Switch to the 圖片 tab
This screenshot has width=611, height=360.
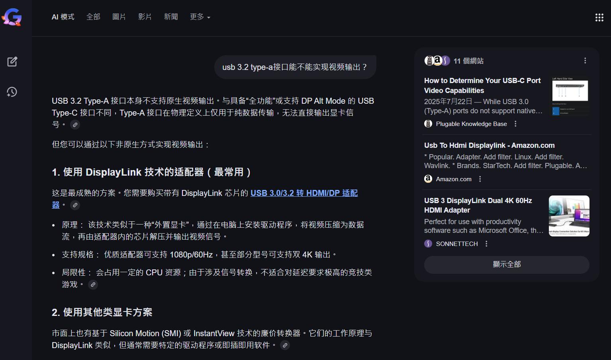[119, 17]
